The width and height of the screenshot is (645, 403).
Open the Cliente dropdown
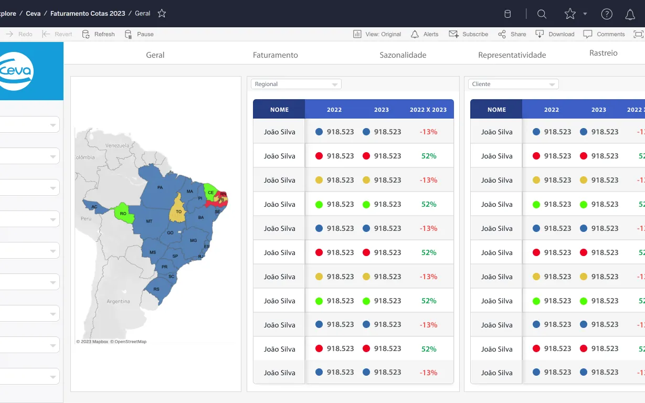[x=513, y=84]
